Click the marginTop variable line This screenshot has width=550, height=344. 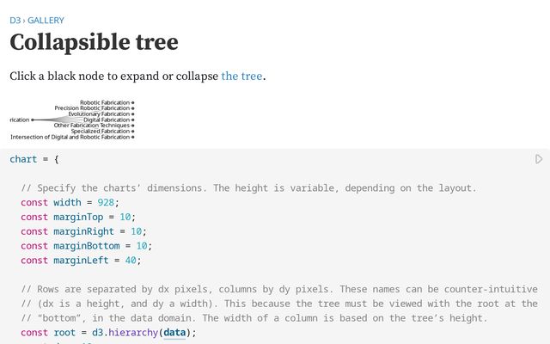tap(77, 217)
